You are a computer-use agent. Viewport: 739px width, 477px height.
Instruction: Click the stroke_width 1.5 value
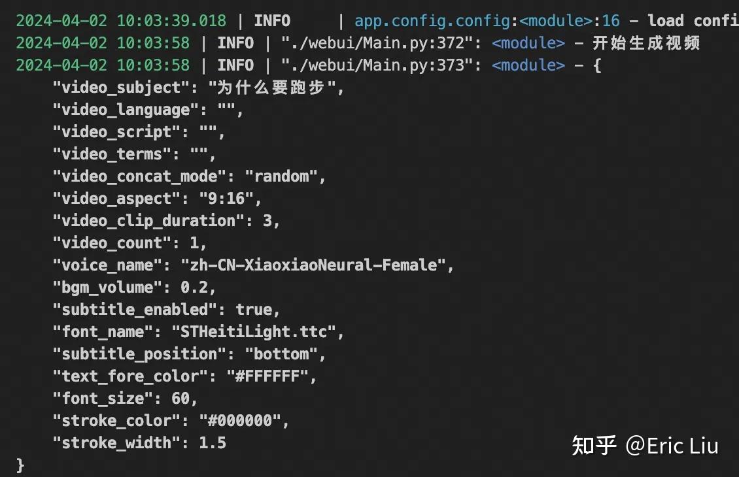213,442
